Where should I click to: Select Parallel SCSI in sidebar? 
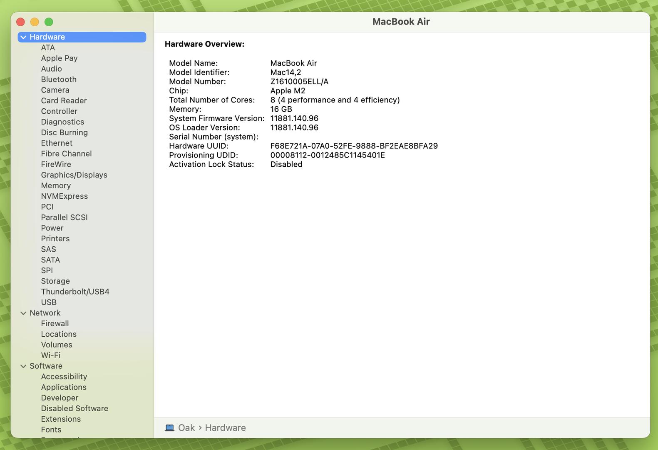point(64,217)
